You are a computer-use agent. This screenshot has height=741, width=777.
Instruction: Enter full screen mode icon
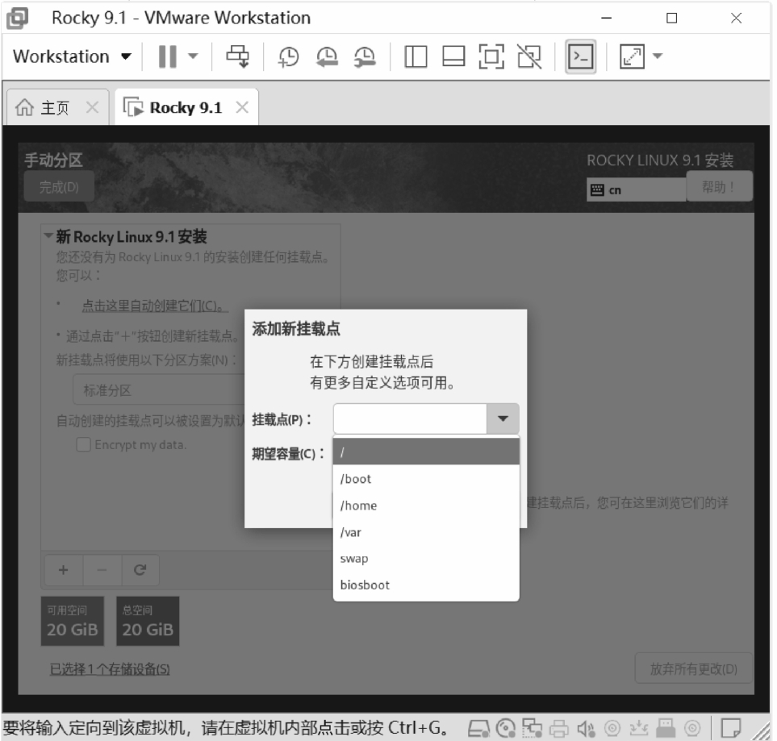click(x=491, y=56)
